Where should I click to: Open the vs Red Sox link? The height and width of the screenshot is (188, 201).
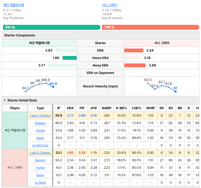[x=40, y=145]
